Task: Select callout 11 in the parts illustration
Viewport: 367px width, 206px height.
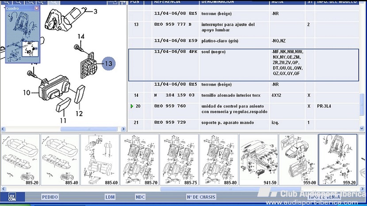Action: [x=63, y=121]
